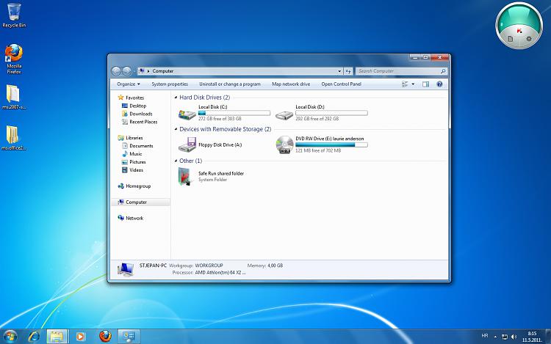The height and width of the screenshot is (344, 551).
Task: Click the Forward navigation arrow
Action: pyautogui.click(x=127, y=71)
